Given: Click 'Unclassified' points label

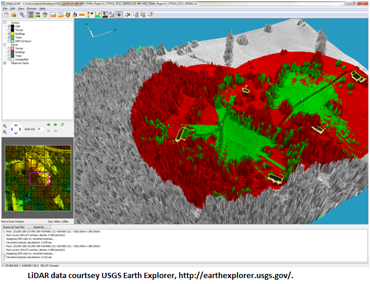Looking at the screenshot, I should [x=22, y=60].
